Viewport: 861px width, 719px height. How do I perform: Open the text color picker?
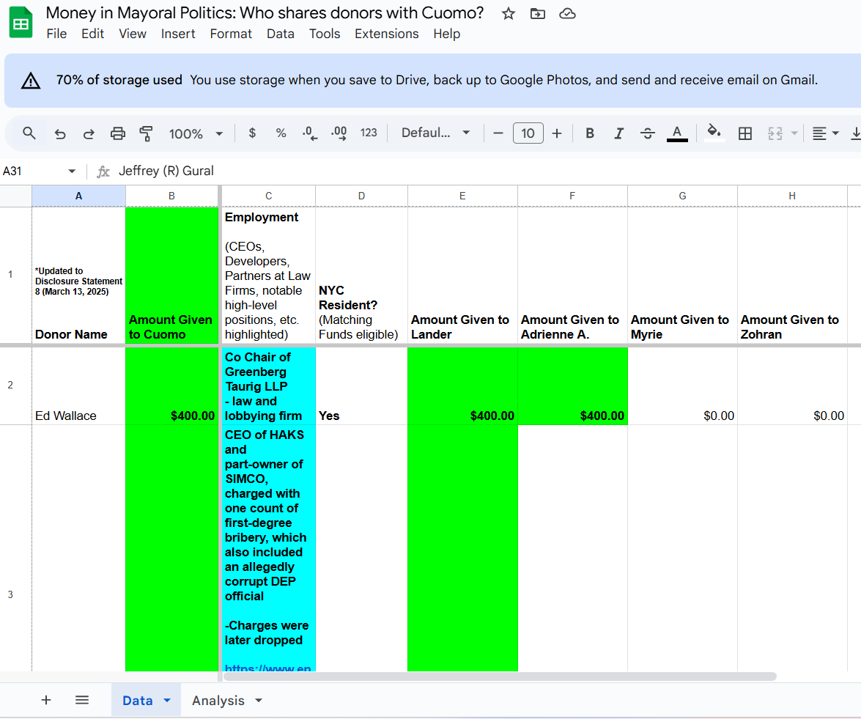[677, 133]
